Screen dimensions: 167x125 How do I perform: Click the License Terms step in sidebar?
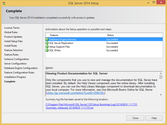(12, 28)
